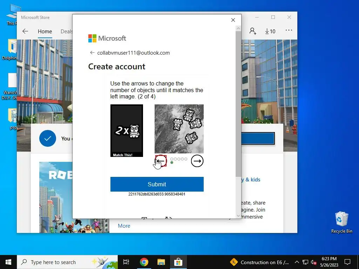The width and height of the screenshot is (359, 269).
Task: Click the Microsoft logo in dialog
Action: click(x=107, y=38)
